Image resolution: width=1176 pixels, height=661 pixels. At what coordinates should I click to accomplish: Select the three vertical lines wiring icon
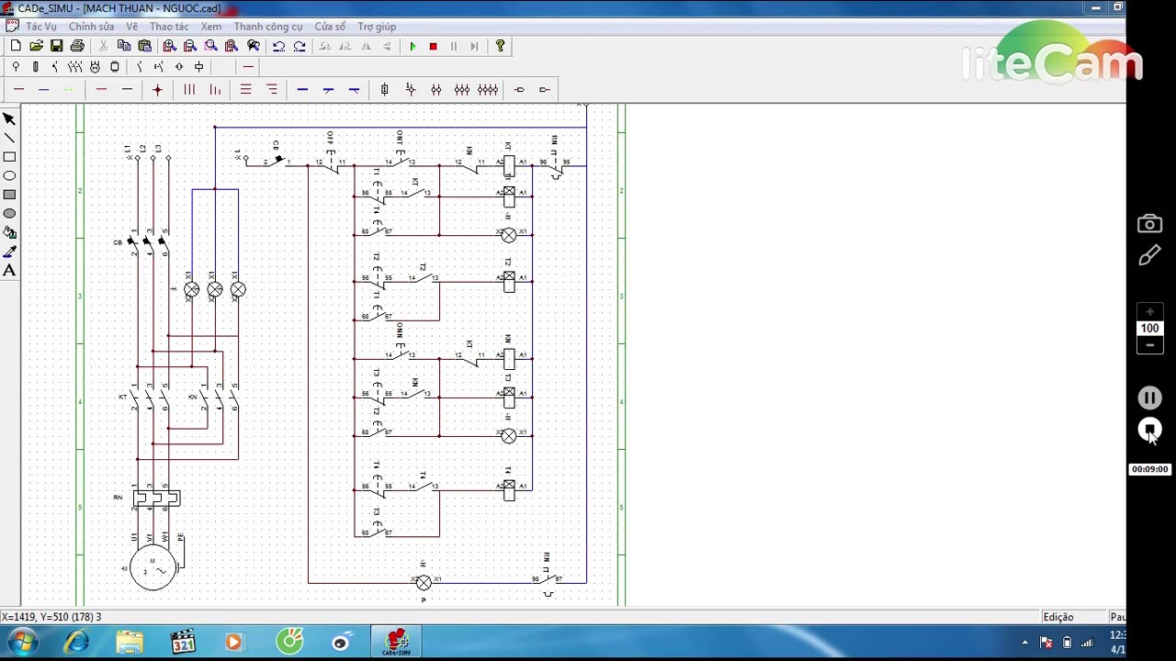pyautogui.click(x=189, y=89)
